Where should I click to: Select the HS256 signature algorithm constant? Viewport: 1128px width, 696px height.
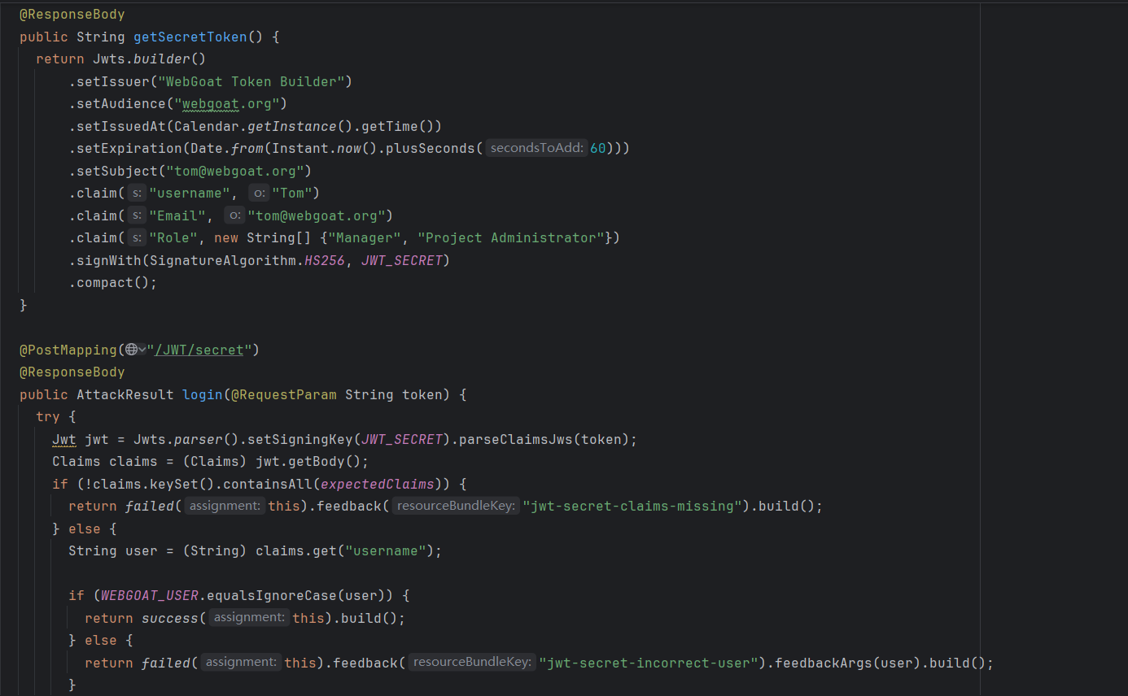323,260
